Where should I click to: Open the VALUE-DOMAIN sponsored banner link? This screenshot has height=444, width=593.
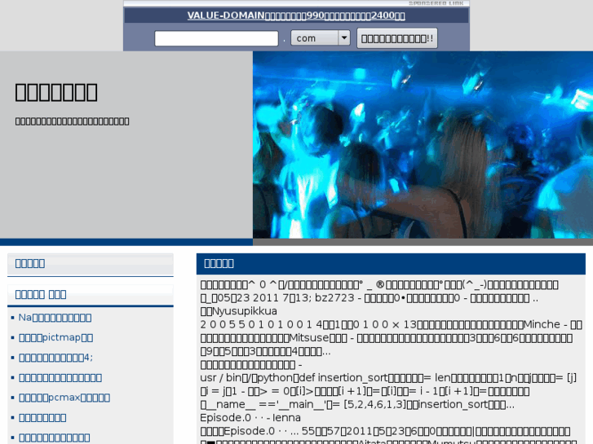point(296,15)
